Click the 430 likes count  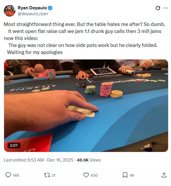[x=94, y=175]
